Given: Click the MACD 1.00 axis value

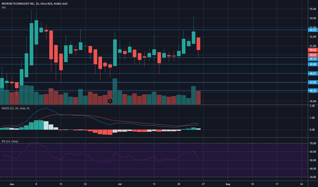Looking at the screenshot, I should pyautogui.click(x=312, y=118).
